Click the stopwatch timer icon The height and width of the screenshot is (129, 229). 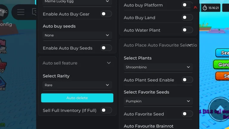(205, 8)
